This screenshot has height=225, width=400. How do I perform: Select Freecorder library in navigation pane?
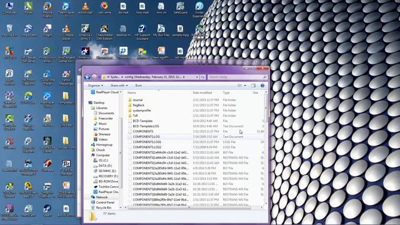(x=106, y=118)
